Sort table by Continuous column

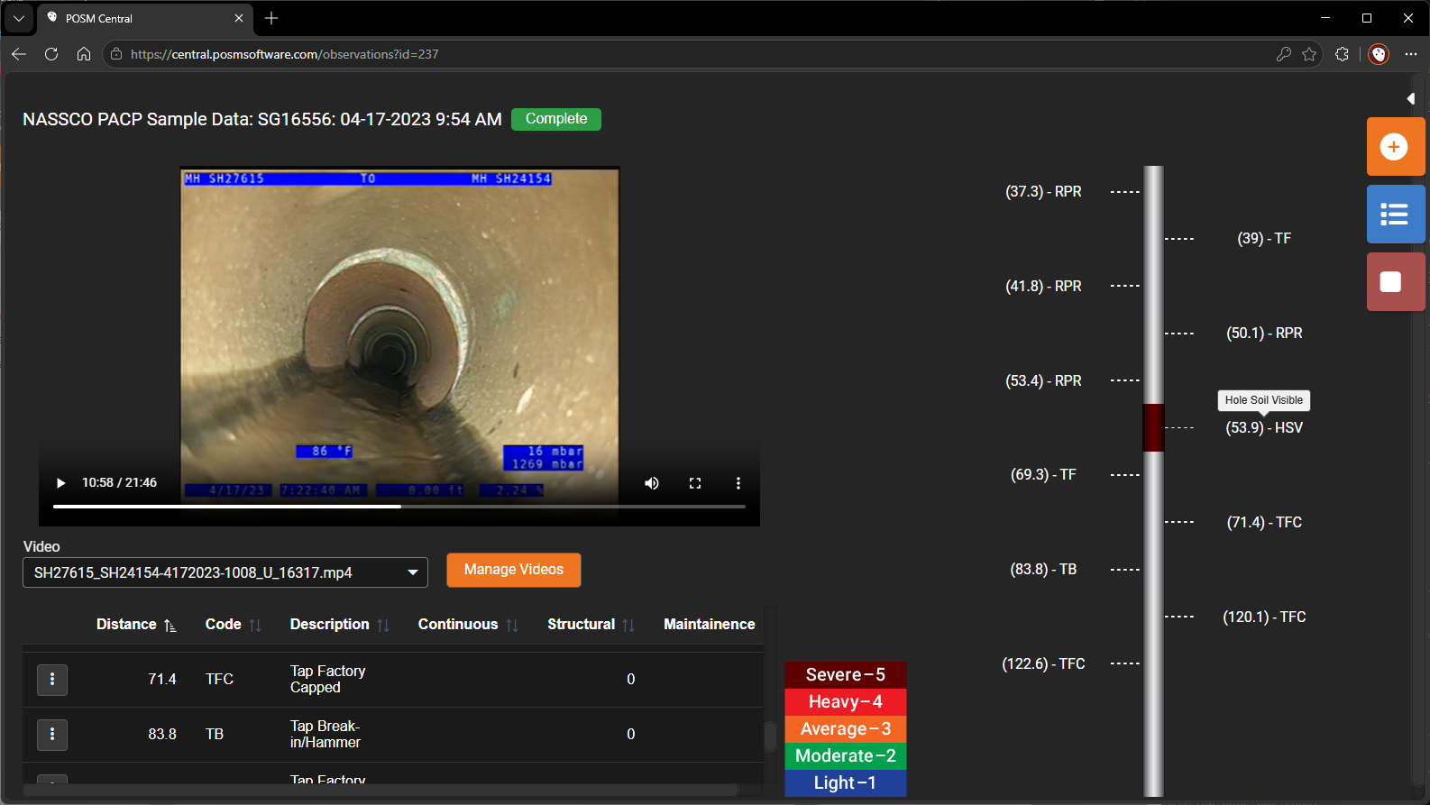tap(468, 625)
